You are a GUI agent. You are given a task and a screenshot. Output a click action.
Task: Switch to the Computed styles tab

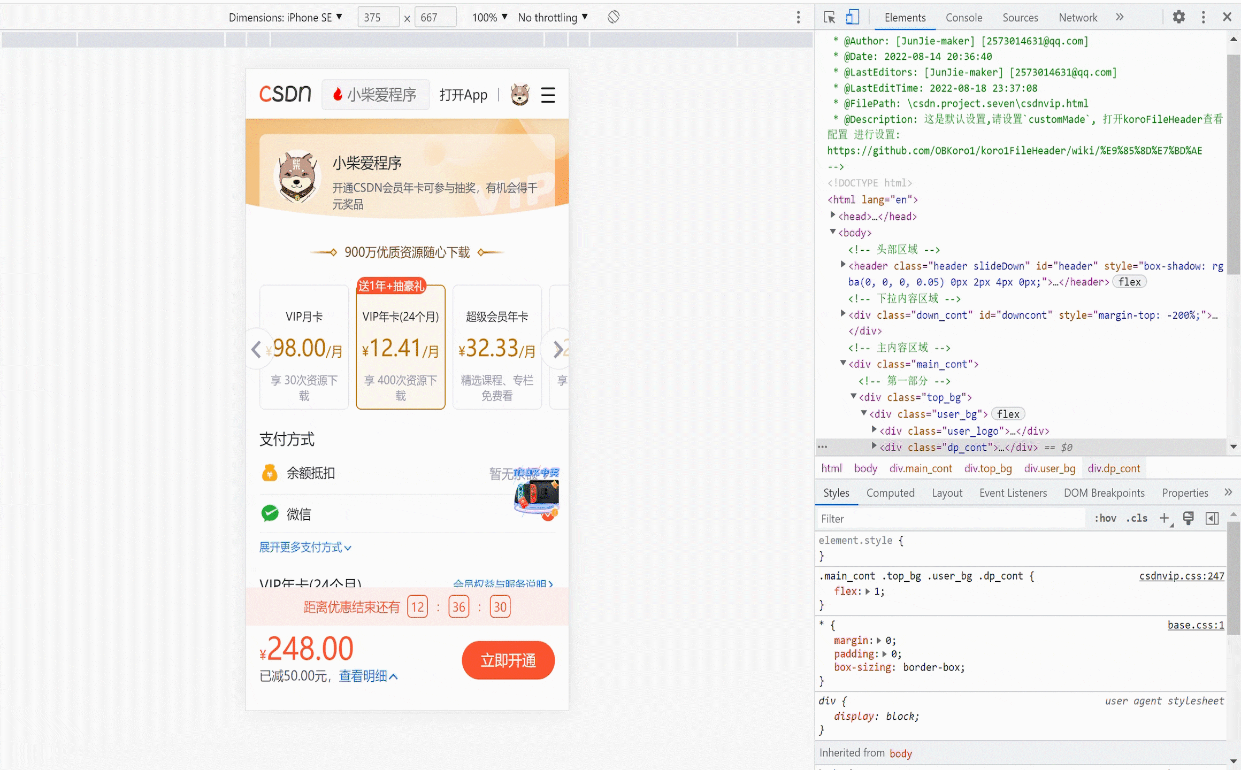890,492
